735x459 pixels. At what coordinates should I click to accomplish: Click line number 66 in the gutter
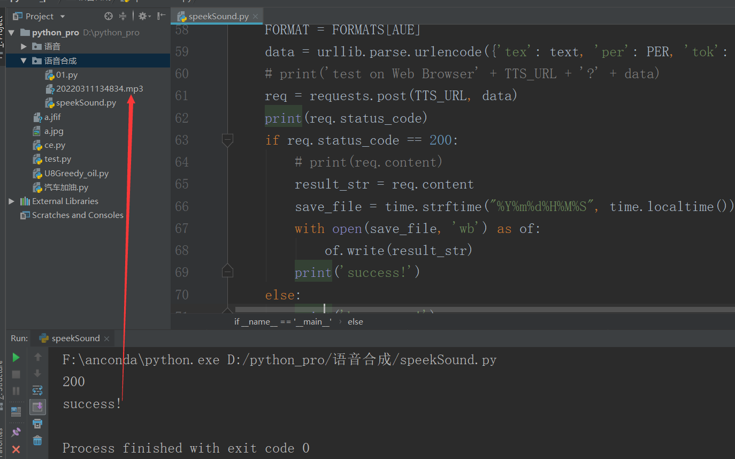click(x=182, y=206)
